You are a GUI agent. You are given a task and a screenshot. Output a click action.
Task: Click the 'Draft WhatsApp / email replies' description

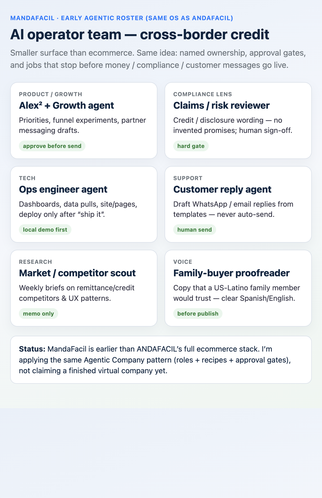[x=233, y=209]
